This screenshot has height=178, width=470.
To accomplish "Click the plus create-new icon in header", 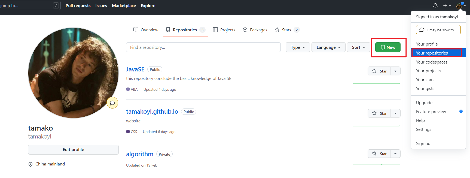I will click(447, 5).
